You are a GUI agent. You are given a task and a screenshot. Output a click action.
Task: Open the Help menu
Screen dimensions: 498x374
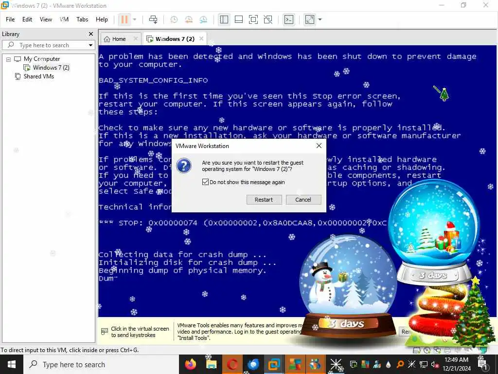point(102,19)
